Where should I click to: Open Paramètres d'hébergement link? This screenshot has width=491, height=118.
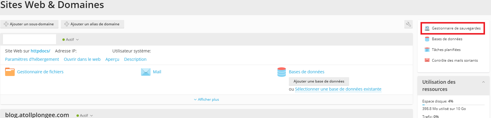[x=32, y=59]
